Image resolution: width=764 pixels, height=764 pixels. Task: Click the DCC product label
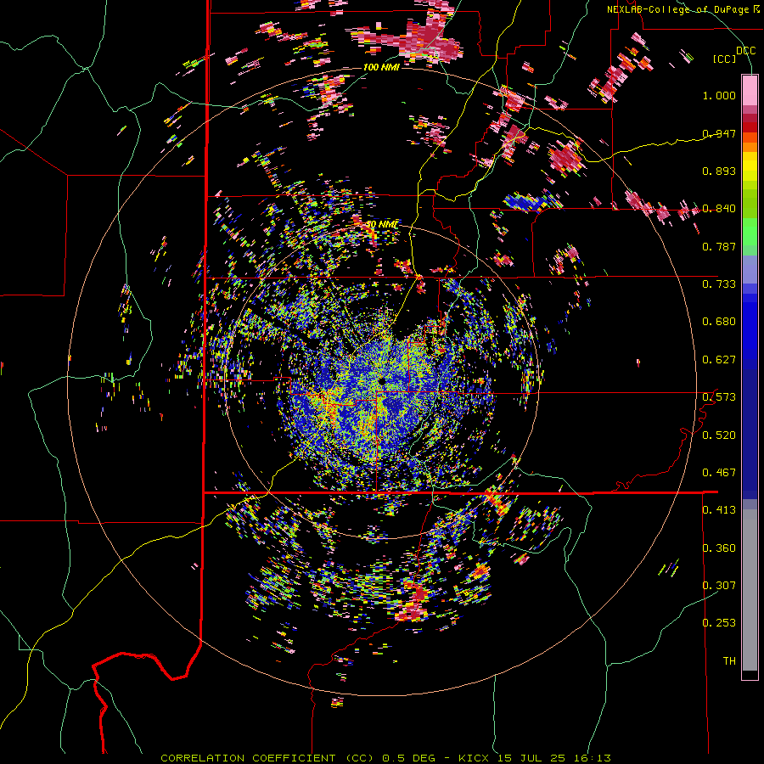click(745, 51)
